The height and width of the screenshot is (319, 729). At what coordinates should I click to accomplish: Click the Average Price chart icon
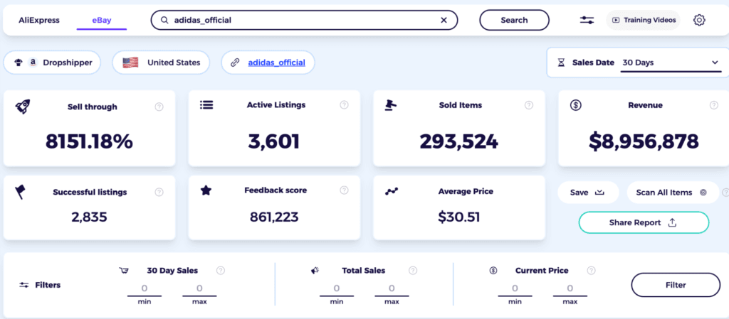pos(392,192)
